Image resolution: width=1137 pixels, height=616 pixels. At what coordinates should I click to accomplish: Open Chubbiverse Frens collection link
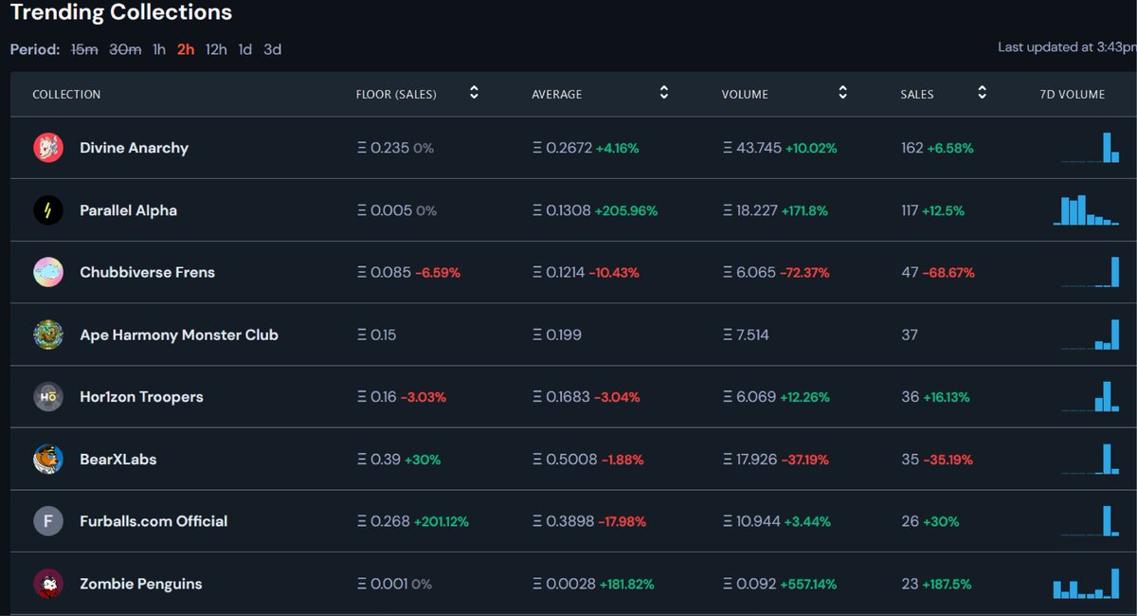147,272
